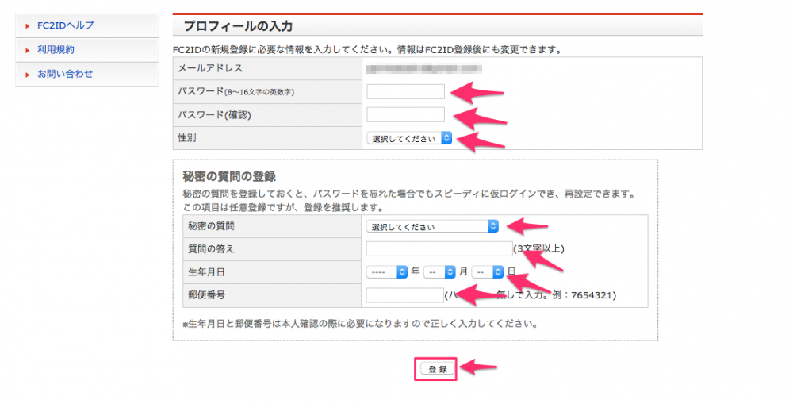The width and height of the screenshot is (793, 404).
Task: Open the 利用規約 sidebar link
Action: [x=56, y=50]
